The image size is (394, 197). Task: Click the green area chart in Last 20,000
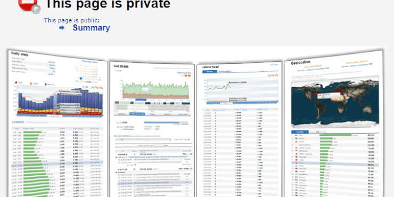(156, 90)
